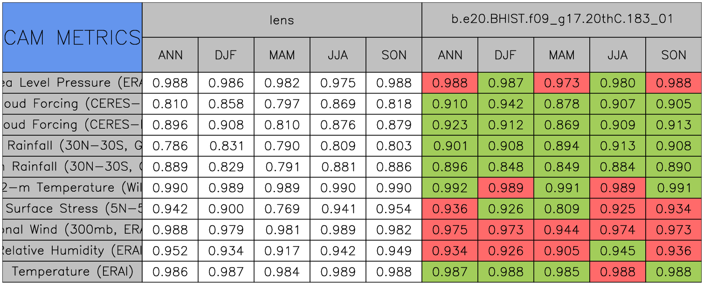Viewport: 704px width, 285px height.
Task: Select the Sea Level Pressure row label
Action: [72, 83]
